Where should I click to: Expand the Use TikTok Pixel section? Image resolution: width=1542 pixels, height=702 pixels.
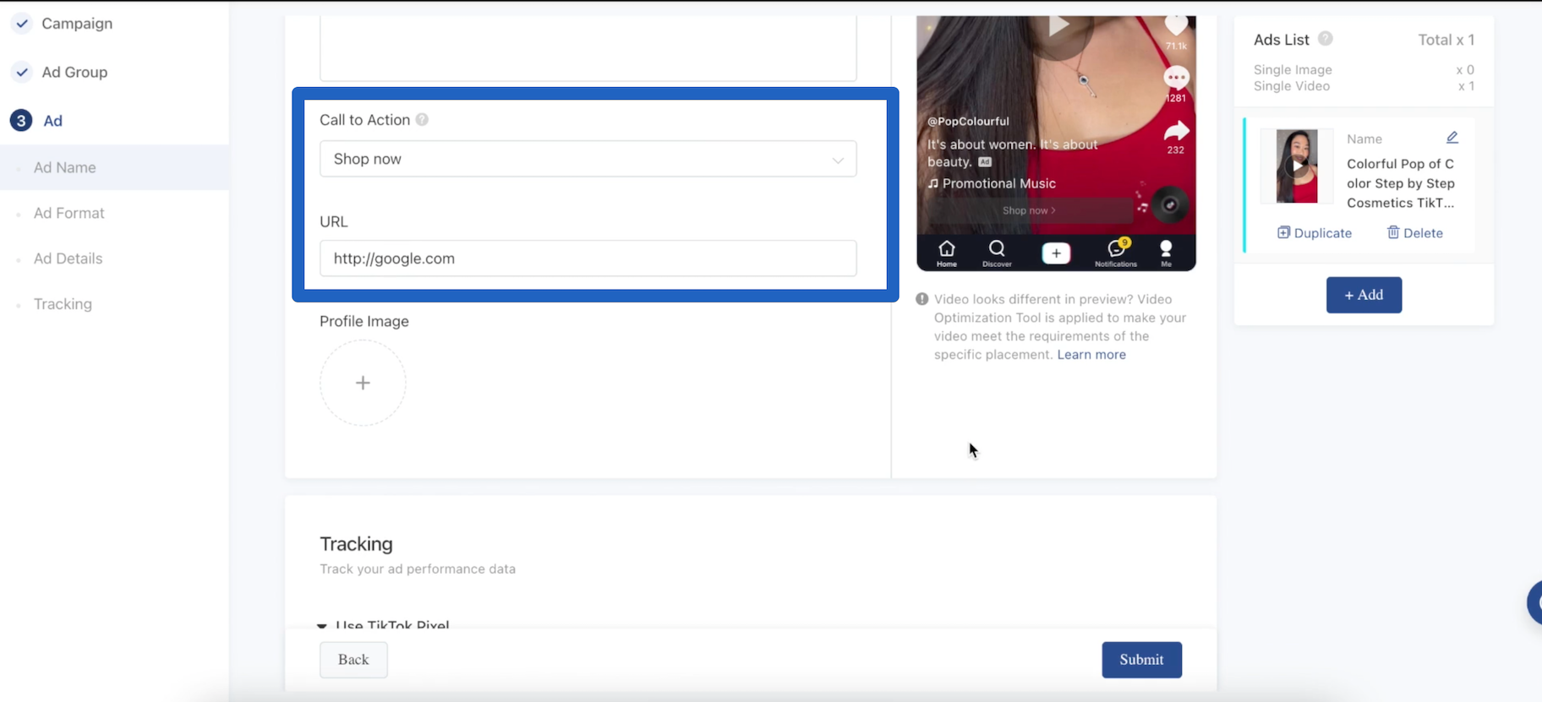click(322, 626)
